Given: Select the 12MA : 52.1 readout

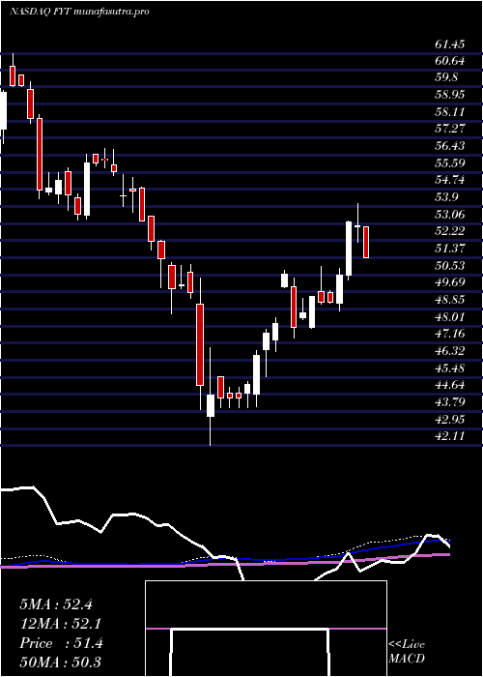Looking at the screenshot, I should coord(61,624).
